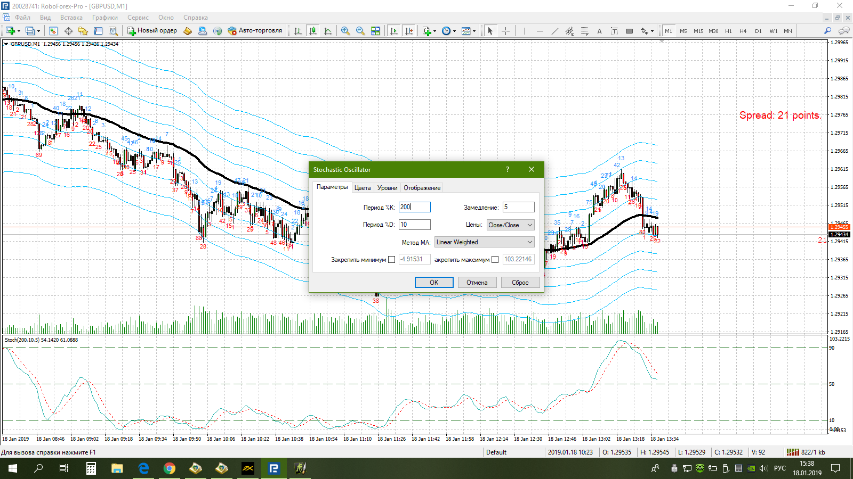Open the 'Цены' Close/Close dropdown
Screen dimensions: 853x479
pos(510,225)
